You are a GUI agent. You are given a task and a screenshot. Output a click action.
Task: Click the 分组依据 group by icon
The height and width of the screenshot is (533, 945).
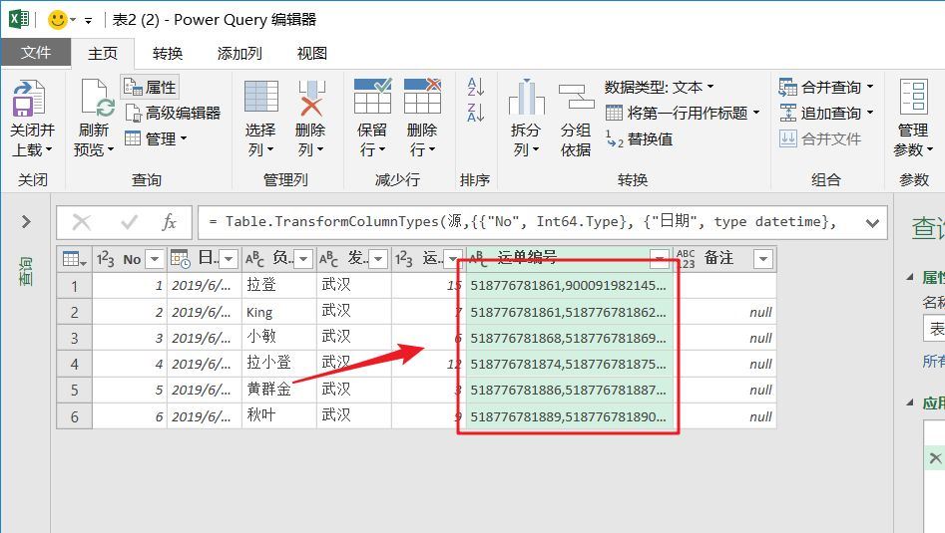[576, 97]
